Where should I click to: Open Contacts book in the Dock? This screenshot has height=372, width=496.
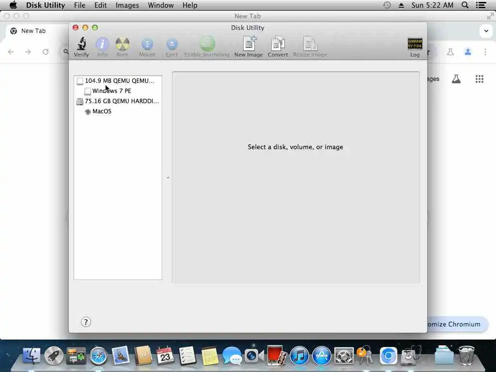(143, 355)
